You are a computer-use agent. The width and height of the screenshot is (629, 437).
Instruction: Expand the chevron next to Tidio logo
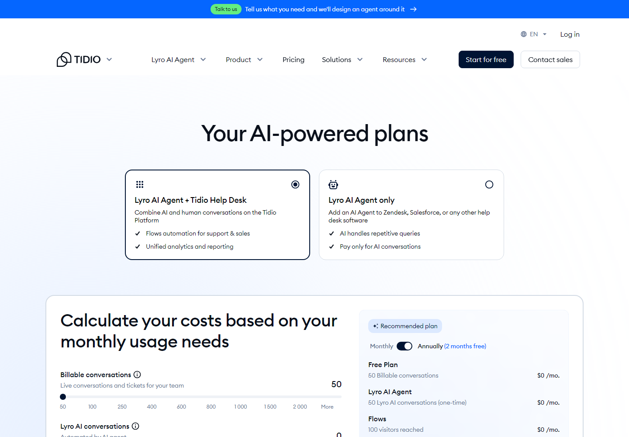pos(109,59)
